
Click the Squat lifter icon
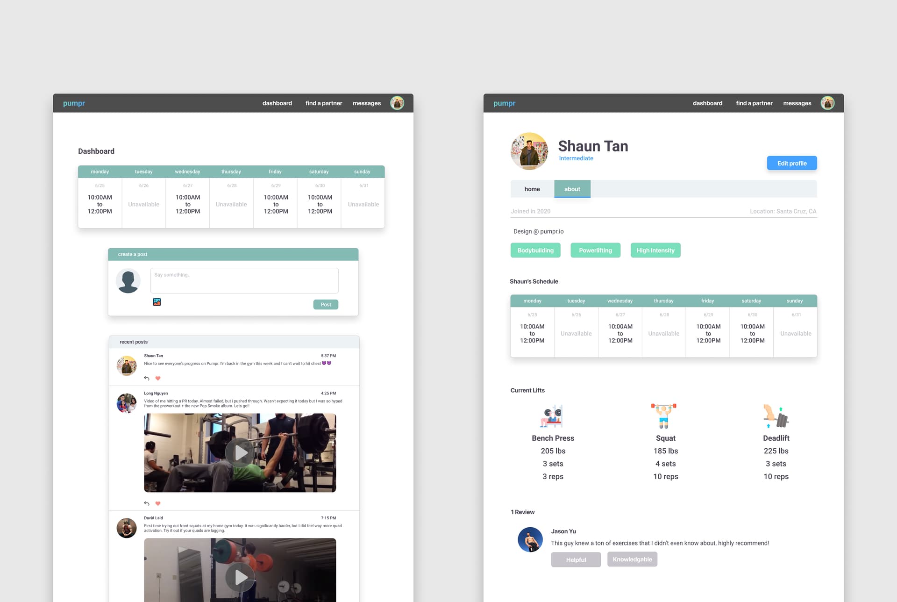point(665,416)
